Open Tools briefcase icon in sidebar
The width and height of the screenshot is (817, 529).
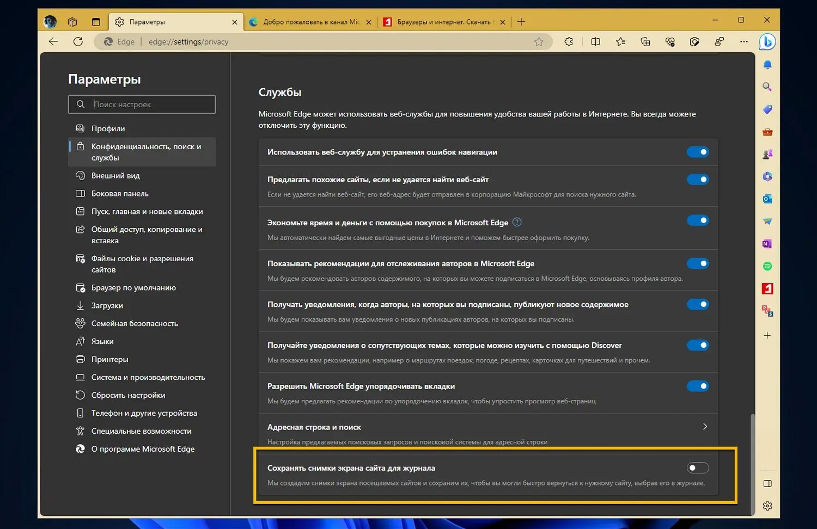click(767, 132)
